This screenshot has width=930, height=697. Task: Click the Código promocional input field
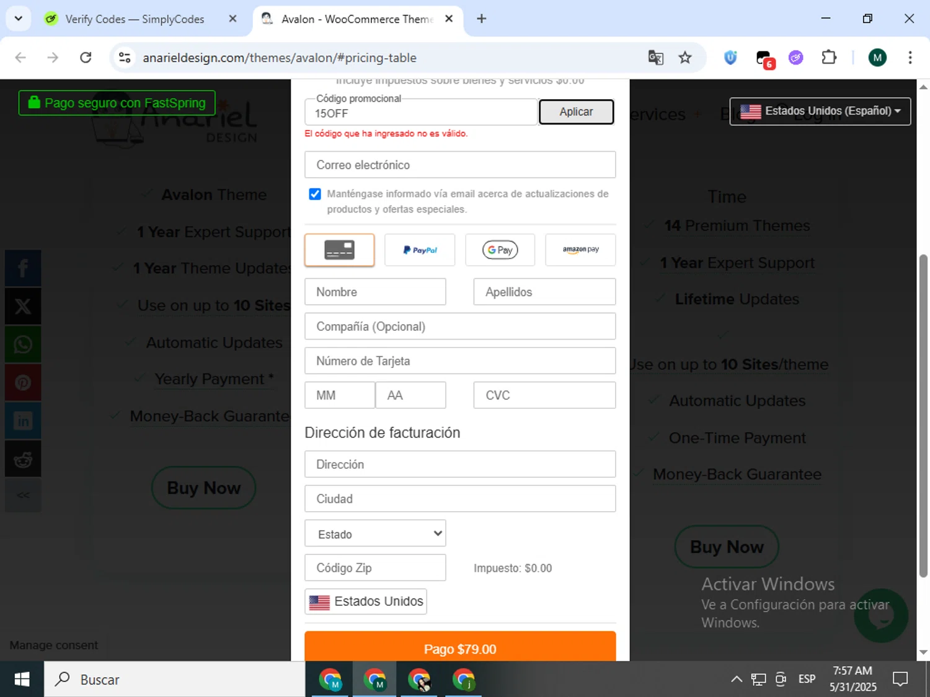coord(421,113)
